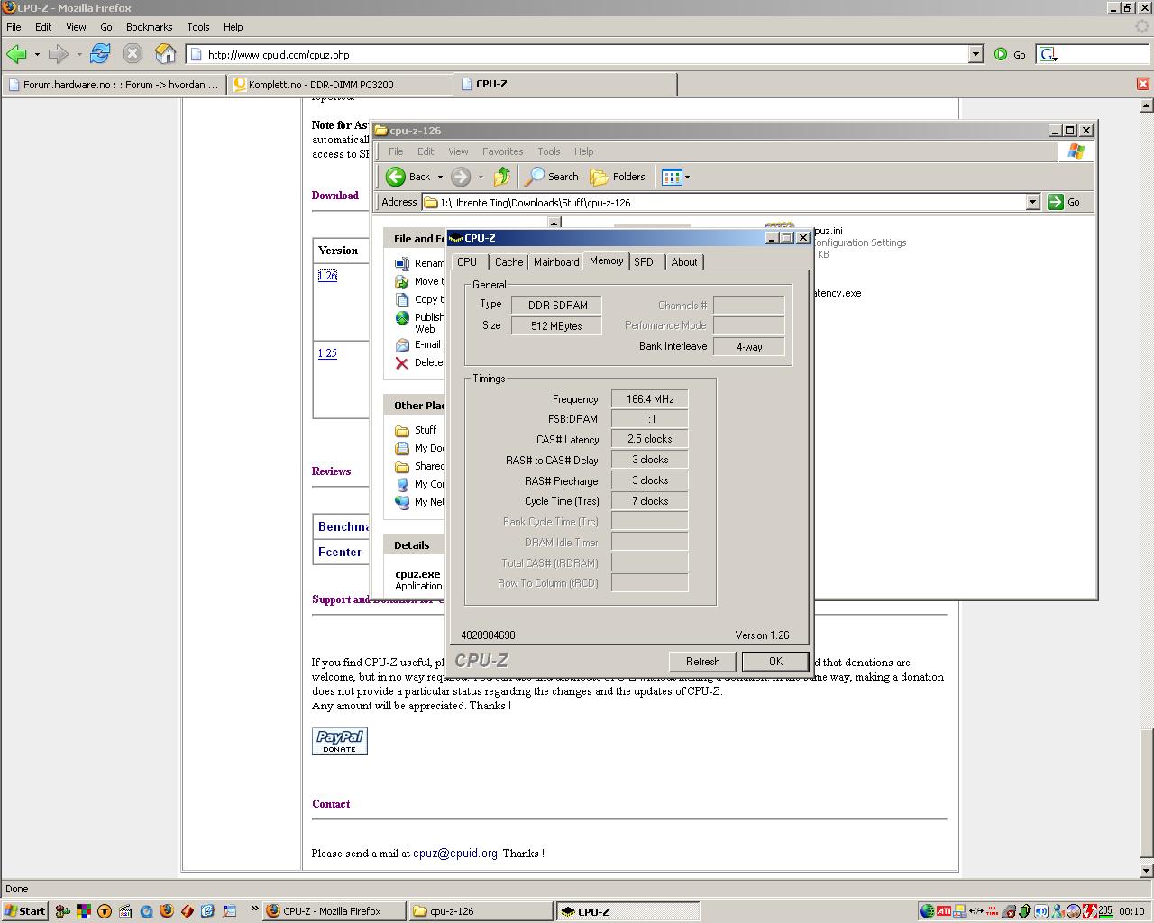
Task: Open the version 1.25 download link
Action: pyautogui.click(x=327, y=353)
